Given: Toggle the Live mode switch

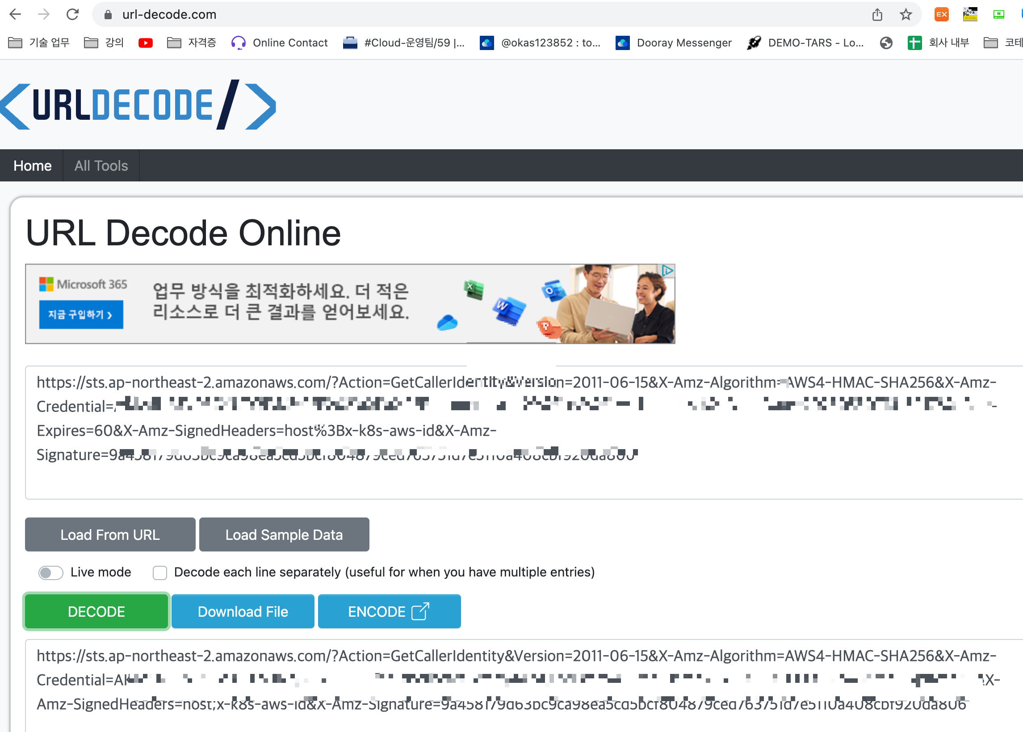Looking at the screenshot, I should tap(50, 572).
